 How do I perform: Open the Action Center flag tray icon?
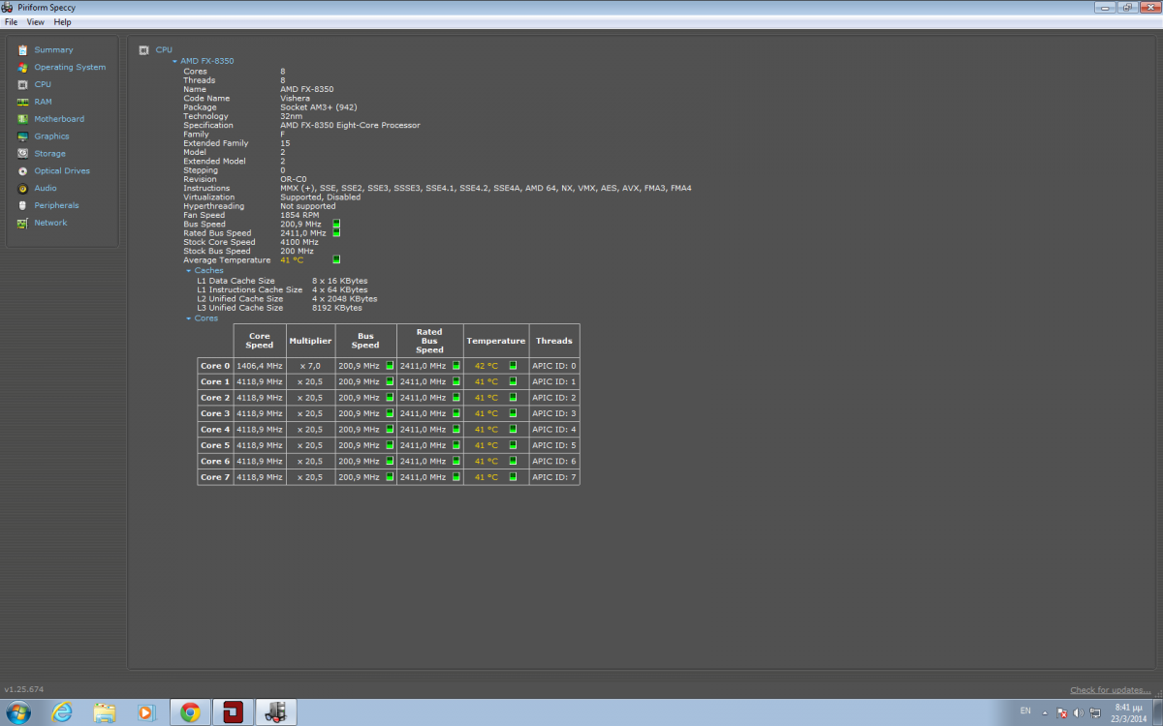click(1063, 712)
